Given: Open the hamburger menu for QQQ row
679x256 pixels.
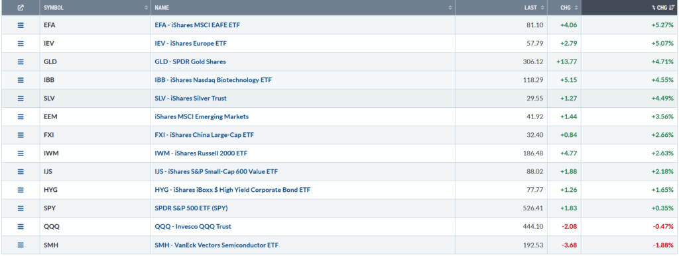Looking at the screenshot, I should (21, 227).
